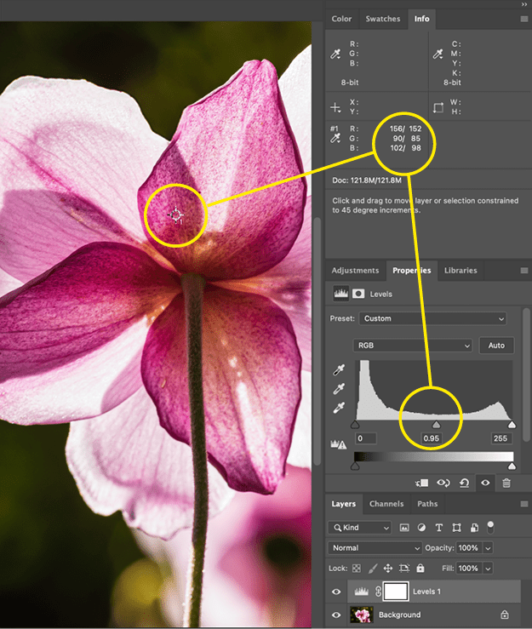The height and width of the screenshot is (629, 532).
Task: Click the Auto levels button
Action: click(496, 346)
